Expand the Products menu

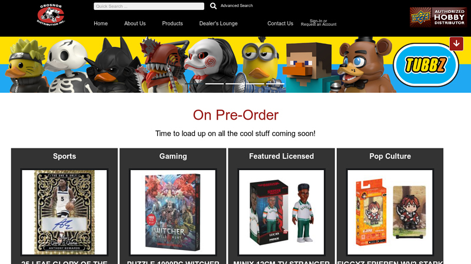coord(173,23)
